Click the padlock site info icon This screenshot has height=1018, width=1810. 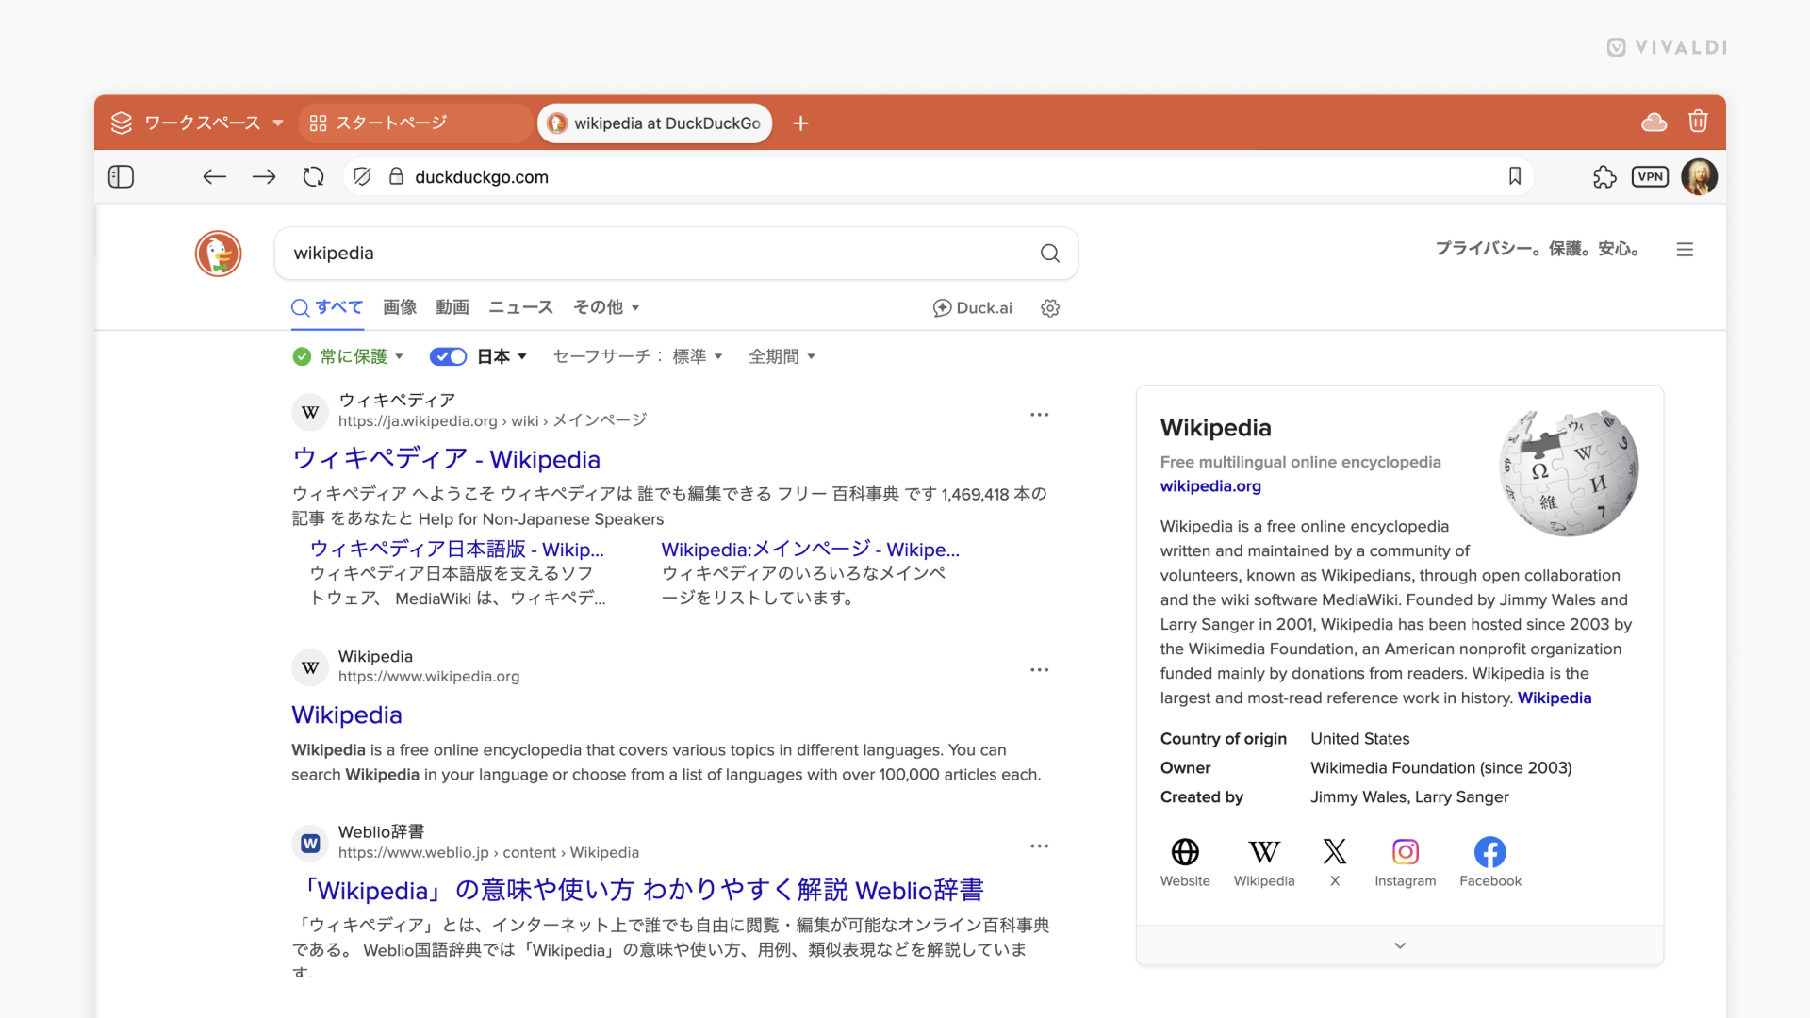397,177
